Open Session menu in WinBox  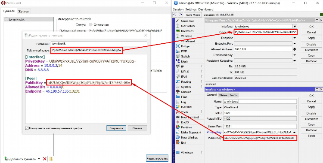[178, 9]
